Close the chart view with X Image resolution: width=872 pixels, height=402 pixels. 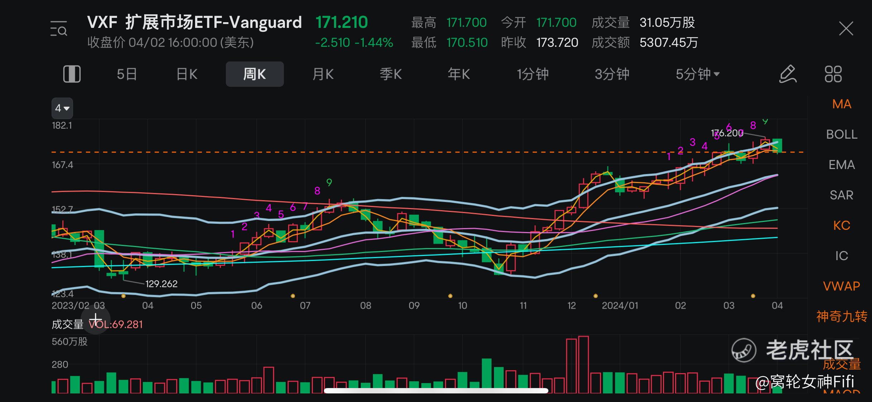click(x=846, y=29)
